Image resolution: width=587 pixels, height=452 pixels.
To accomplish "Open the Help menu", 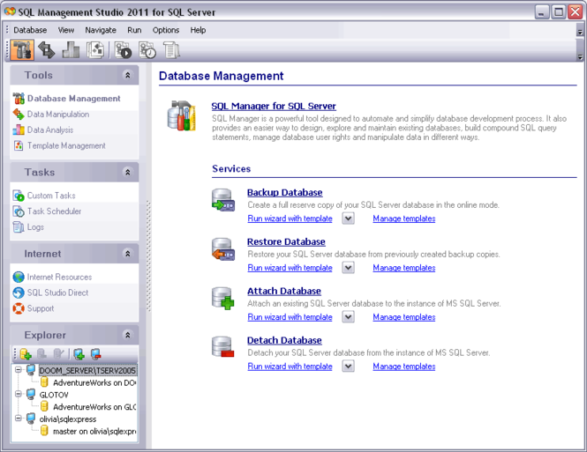I will [198, 30].
